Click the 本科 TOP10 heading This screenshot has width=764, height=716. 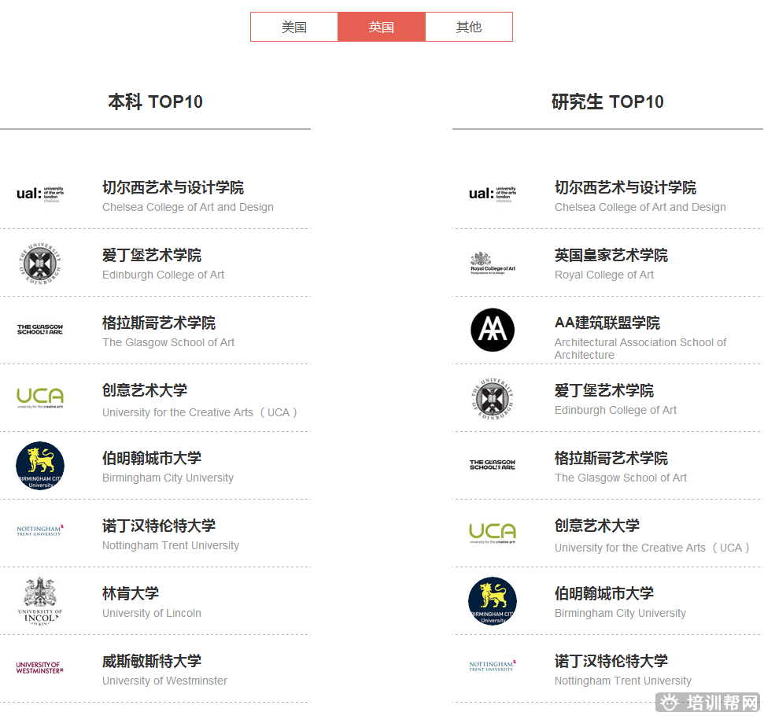(x=155, y=101)
